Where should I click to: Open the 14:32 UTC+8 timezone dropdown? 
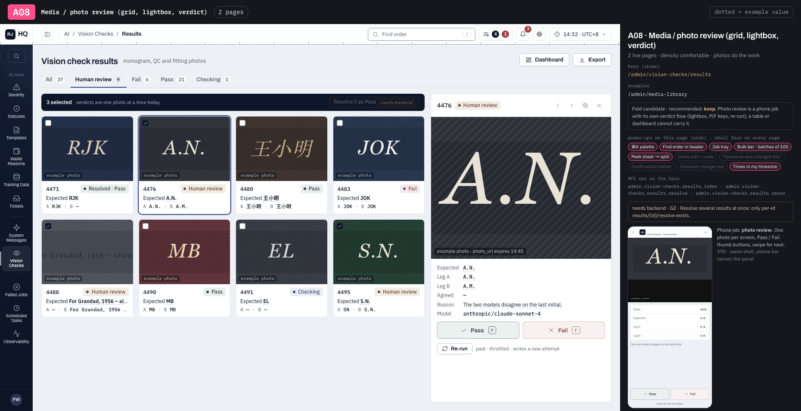pyautogui.click(x=580, y=34)
